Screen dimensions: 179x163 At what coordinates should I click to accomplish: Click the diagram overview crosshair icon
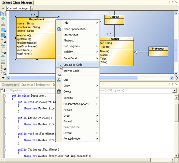176,78
